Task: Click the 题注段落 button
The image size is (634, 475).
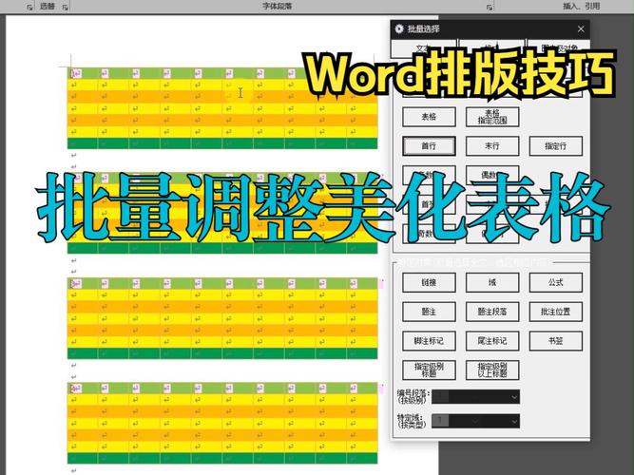Action: coord(492,312)
